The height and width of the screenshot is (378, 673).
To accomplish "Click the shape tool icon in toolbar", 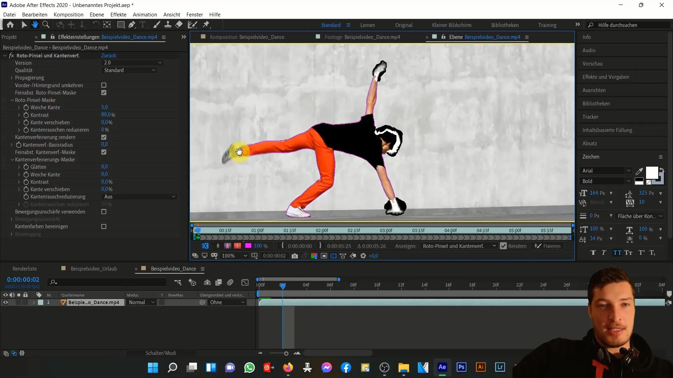I will pos(120,24).
